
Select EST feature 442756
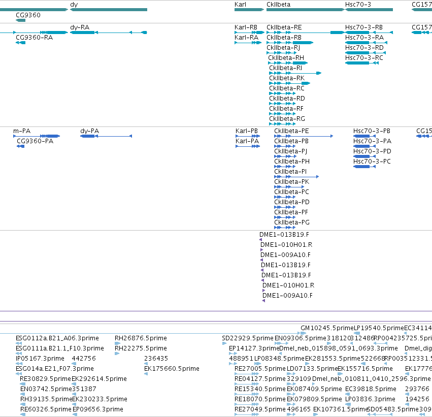pos(74,364)
